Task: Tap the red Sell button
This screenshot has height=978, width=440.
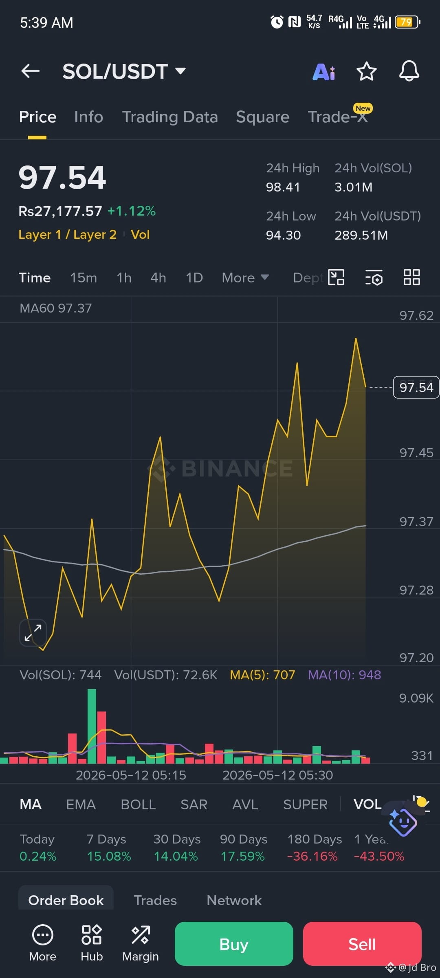Action: [362, 944]
